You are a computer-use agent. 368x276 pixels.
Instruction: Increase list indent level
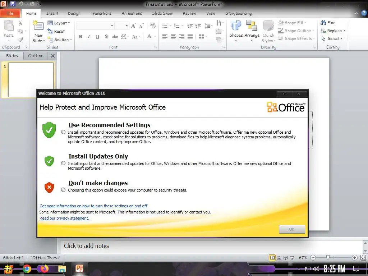coord(198,26)
